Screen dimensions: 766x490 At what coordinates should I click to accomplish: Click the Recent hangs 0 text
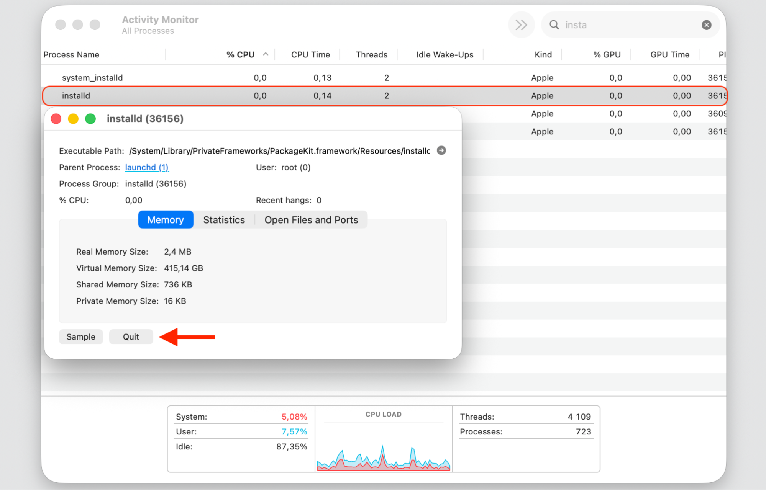point(289,200)
